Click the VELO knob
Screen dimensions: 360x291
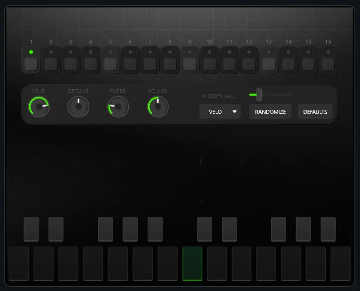39,106
